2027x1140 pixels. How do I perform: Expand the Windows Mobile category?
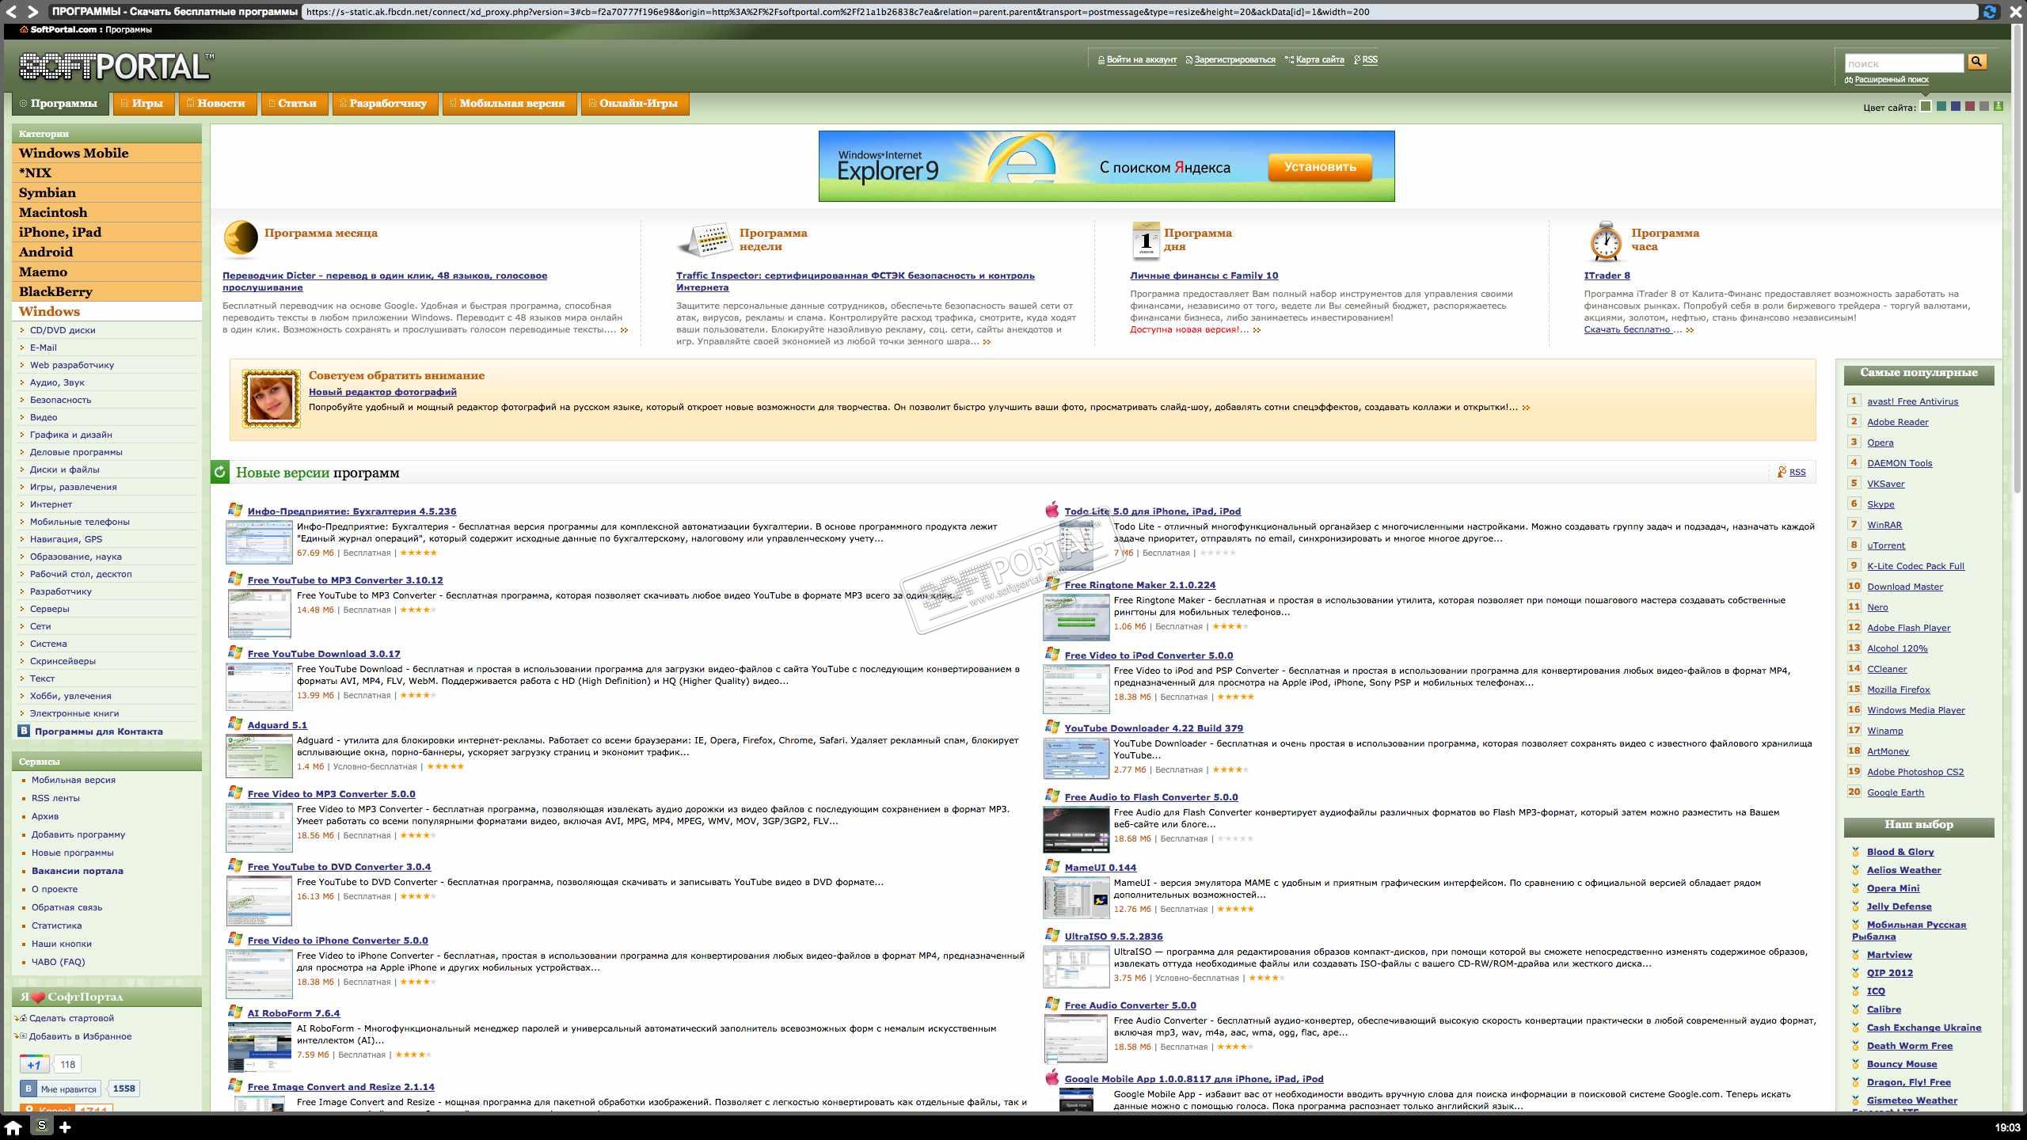(x=74, y=153)
